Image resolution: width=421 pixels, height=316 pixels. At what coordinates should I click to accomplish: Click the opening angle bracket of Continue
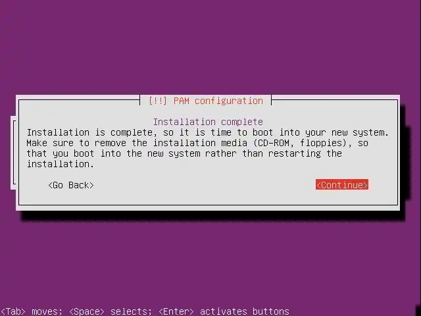(318, 185)
